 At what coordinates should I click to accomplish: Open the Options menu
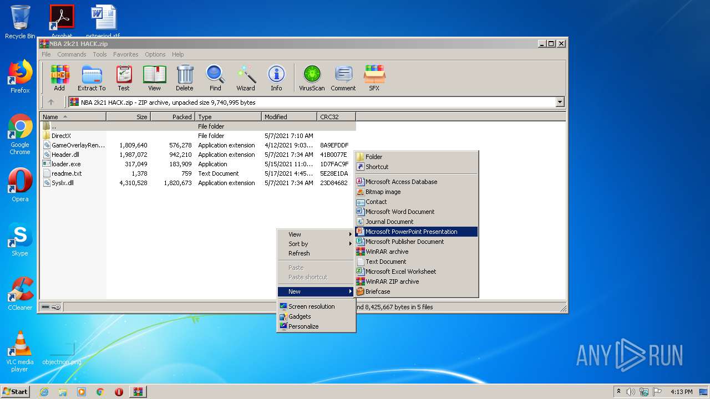[155, 54]
